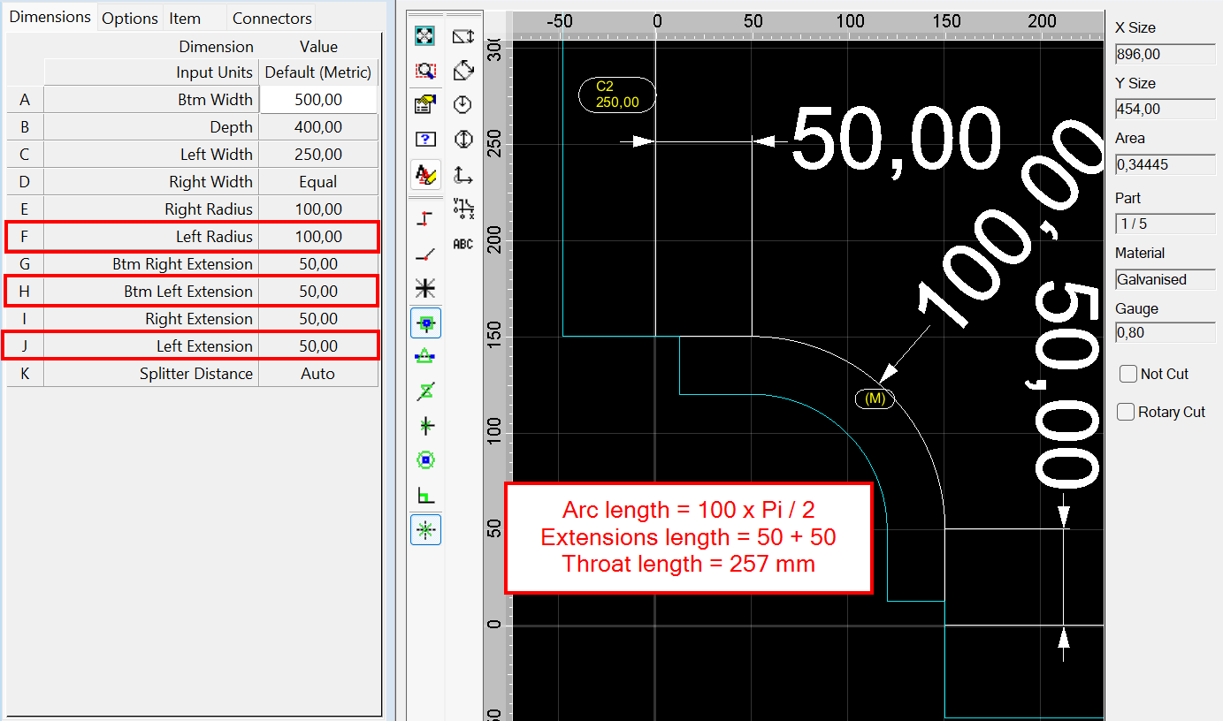Click the black asterisk snap icon
This screenshot has width=1223, height=721.
coord(426,288)
